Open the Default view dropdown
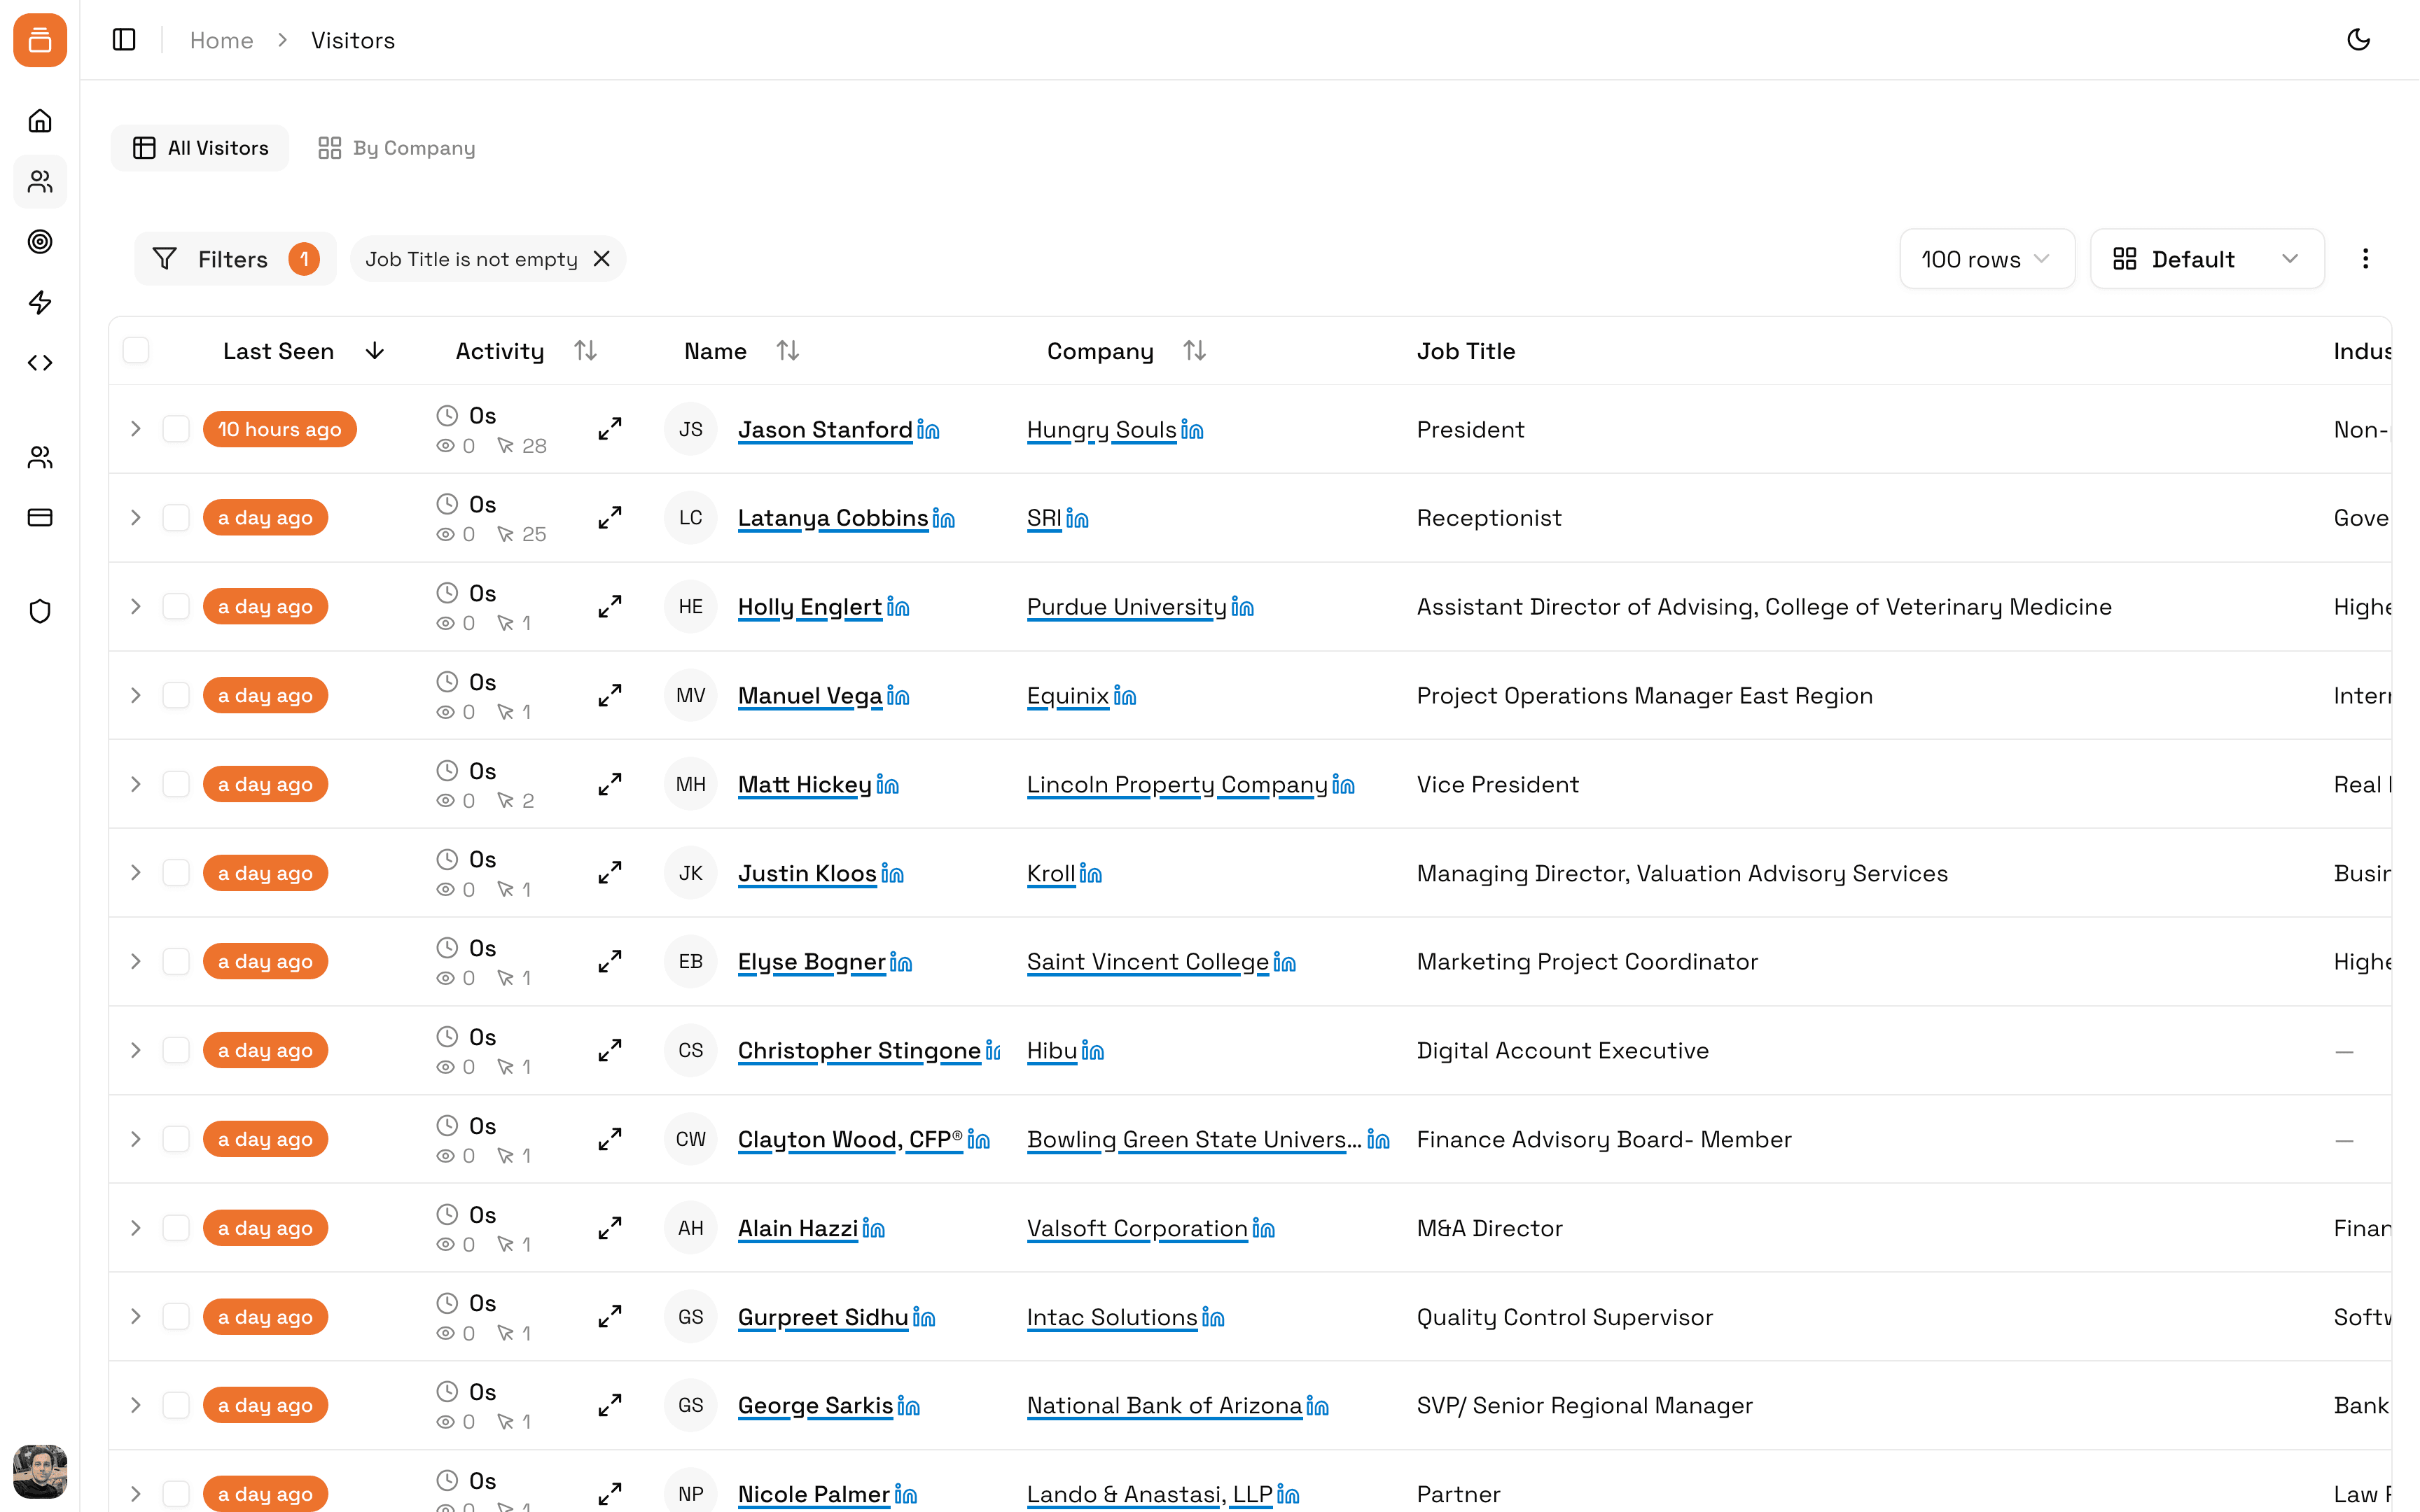The width and height of the screenshot is (2420, 1512). coord(2206,260)
